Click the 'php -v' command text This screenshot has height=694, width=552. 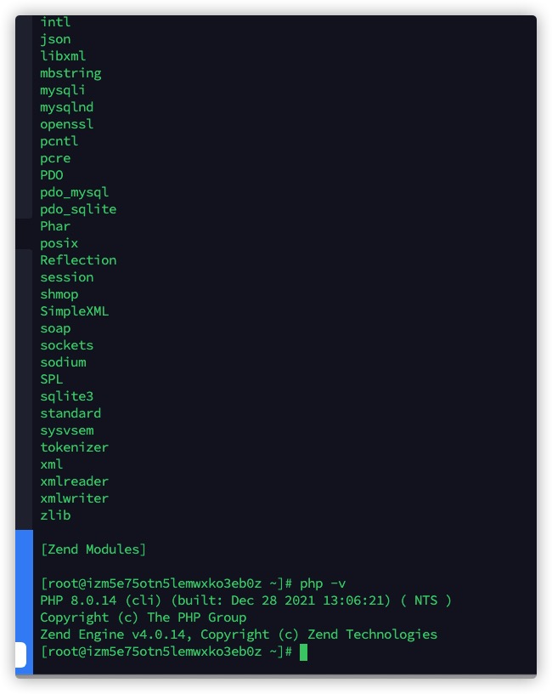(x=323, y=583)
